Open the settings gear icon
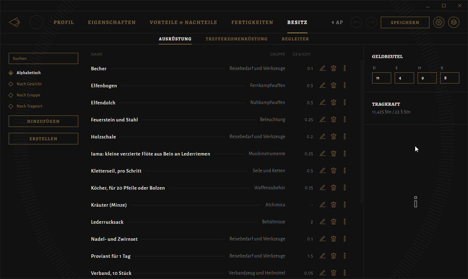This screenshot has height=279, width=468. point(439,22)
